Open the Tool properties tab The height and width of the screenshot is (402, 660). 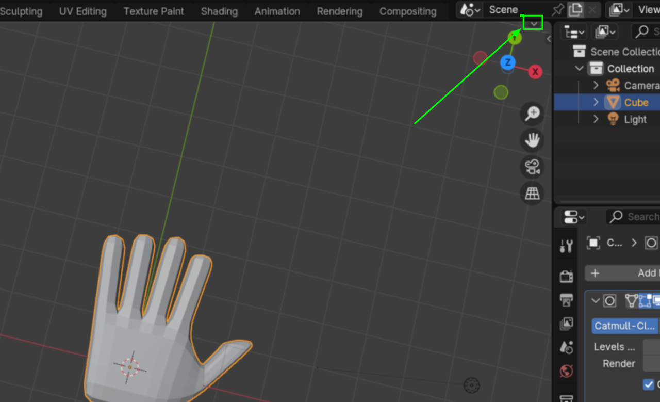[x=566, y=246]
